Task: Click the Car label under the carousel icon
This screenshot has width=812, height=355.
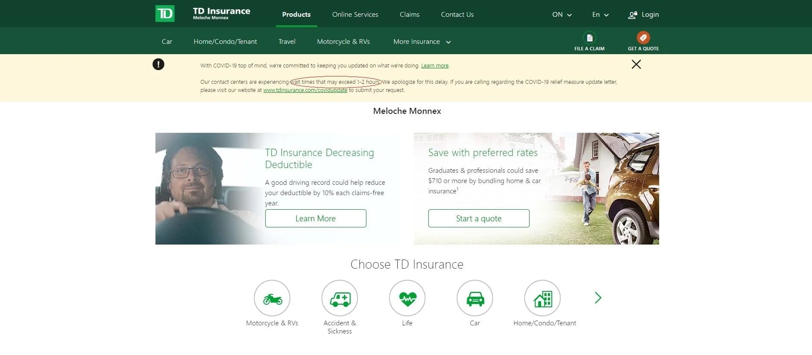Action: 475,323
